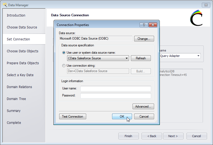213x145 pixels.
Task: Switch to Choose Data Objects step
Action: [x=22, y=51]
